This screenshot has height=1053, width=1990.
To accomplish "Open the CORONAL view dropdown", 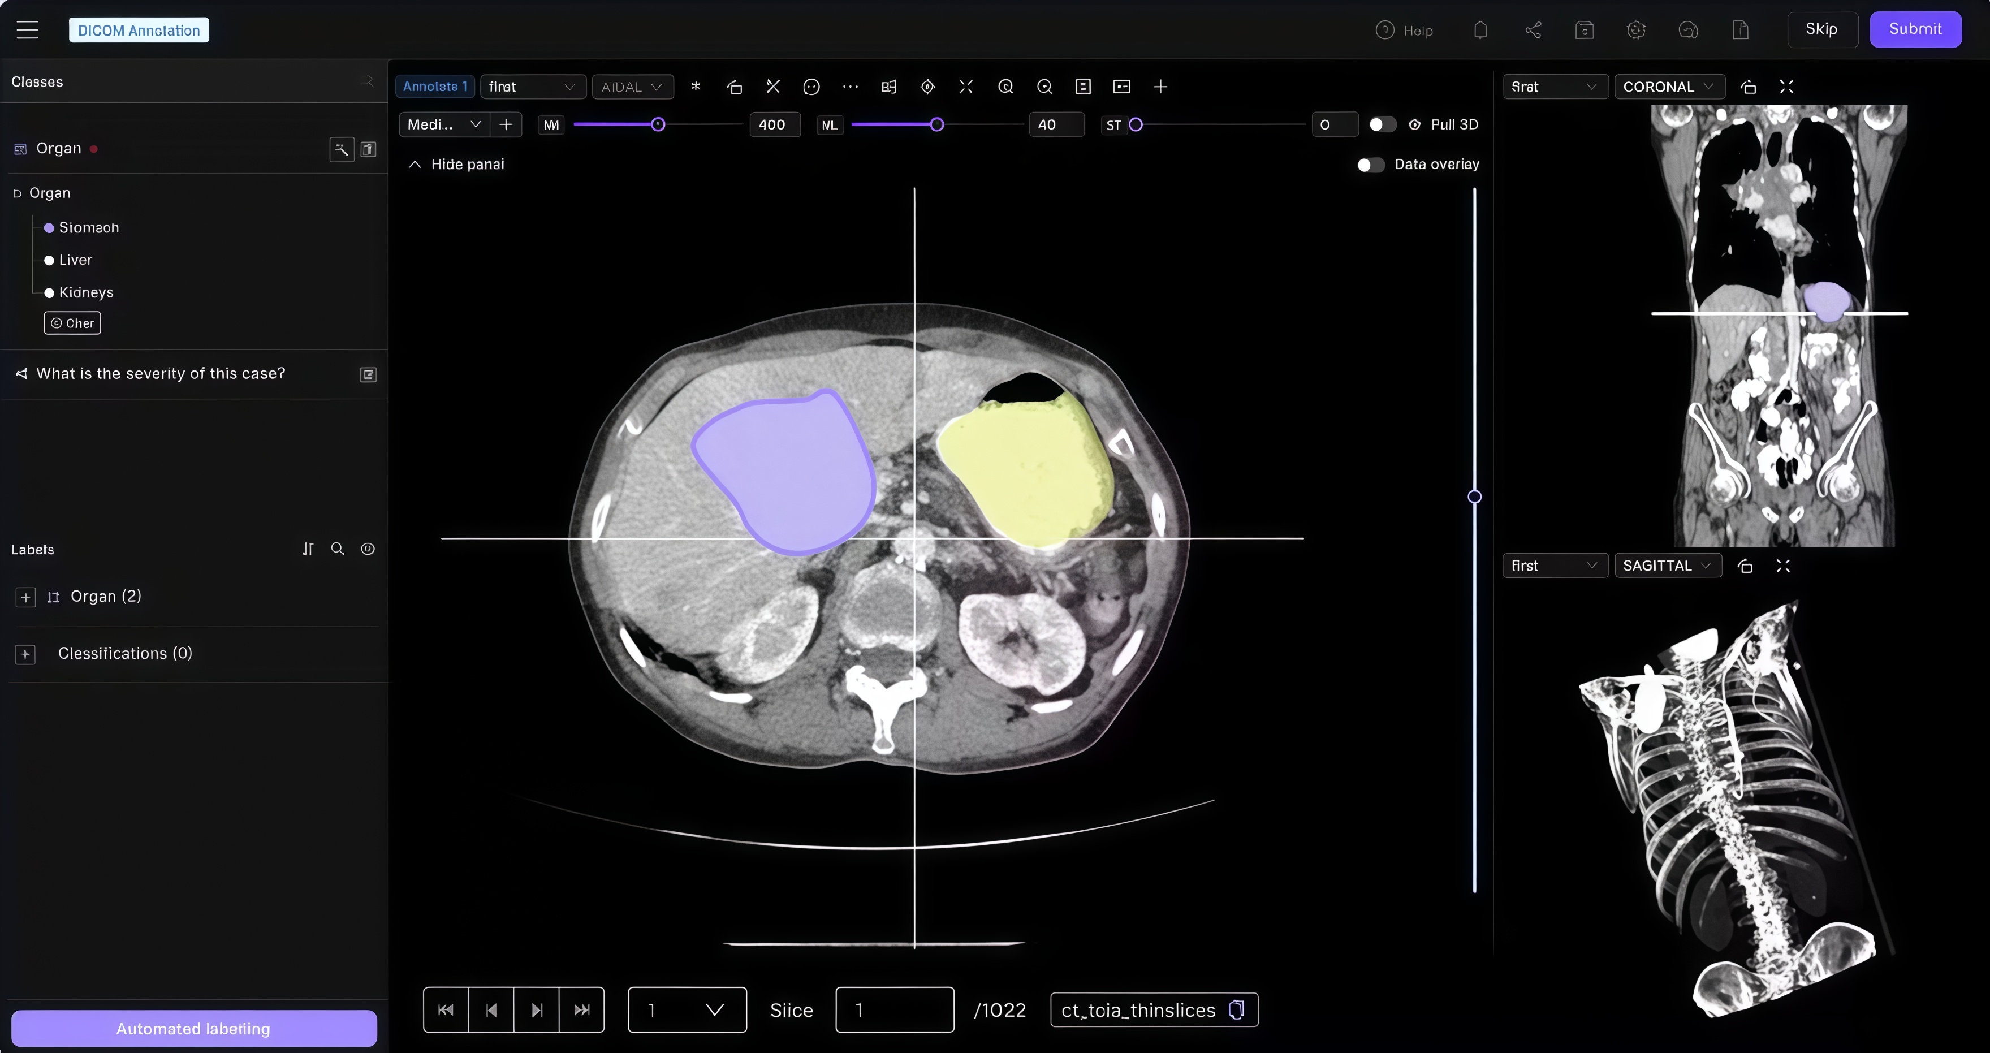I will [x=1668, y=87].
